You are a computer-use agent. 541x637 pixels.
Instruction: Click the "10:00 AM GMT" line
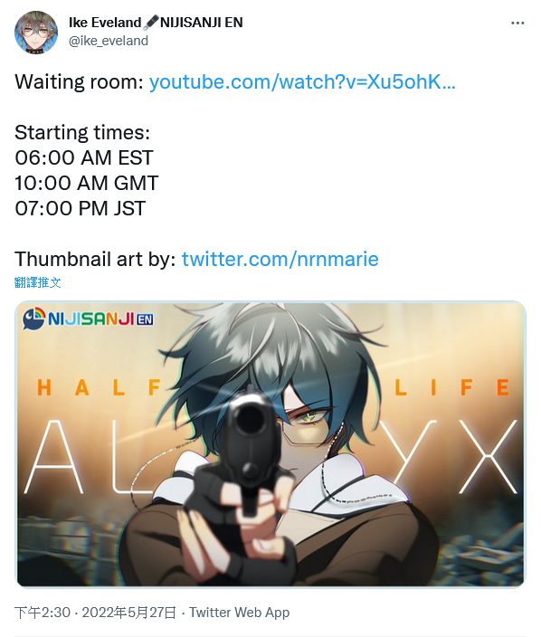click(87, 183)
